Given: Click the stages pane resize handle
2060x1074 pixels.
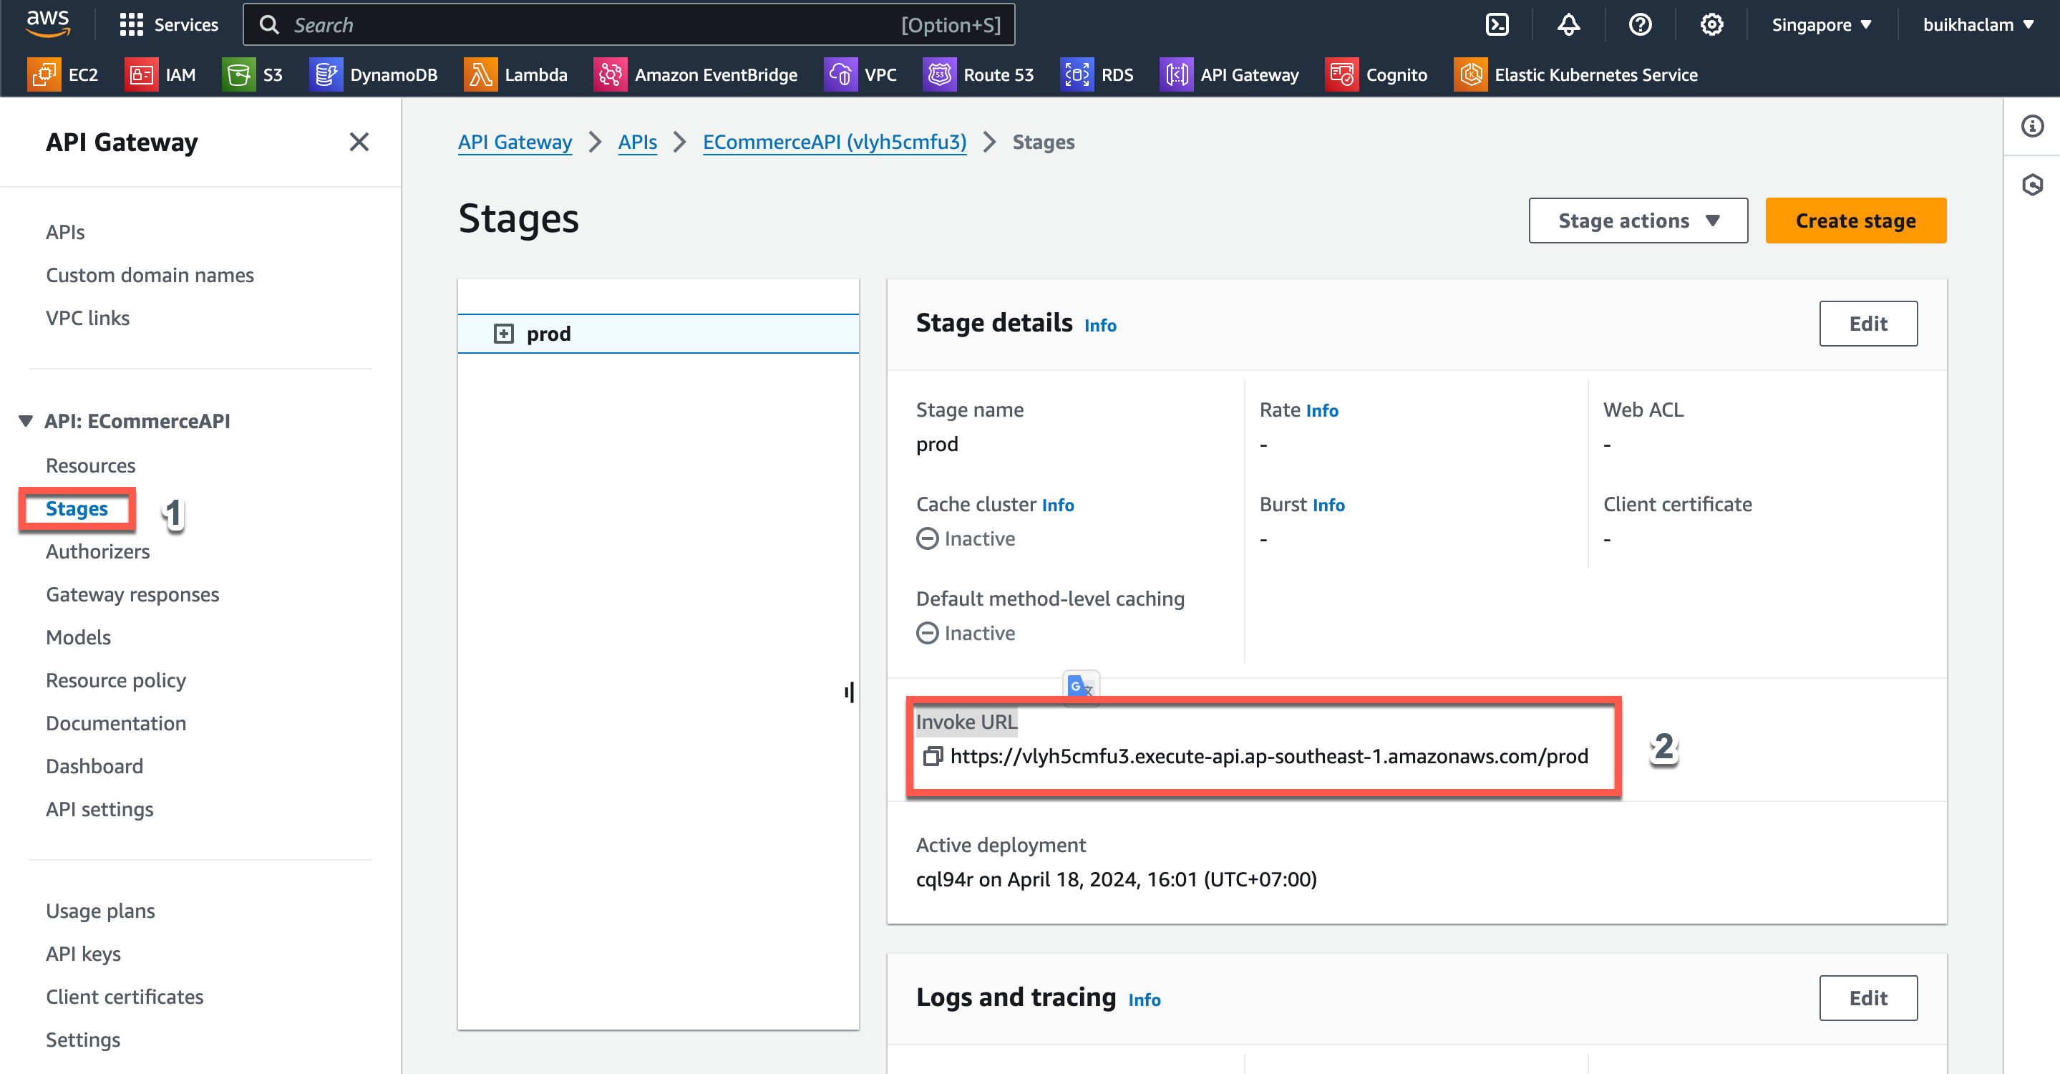Looking at the screenshot, I should [850, 692].
